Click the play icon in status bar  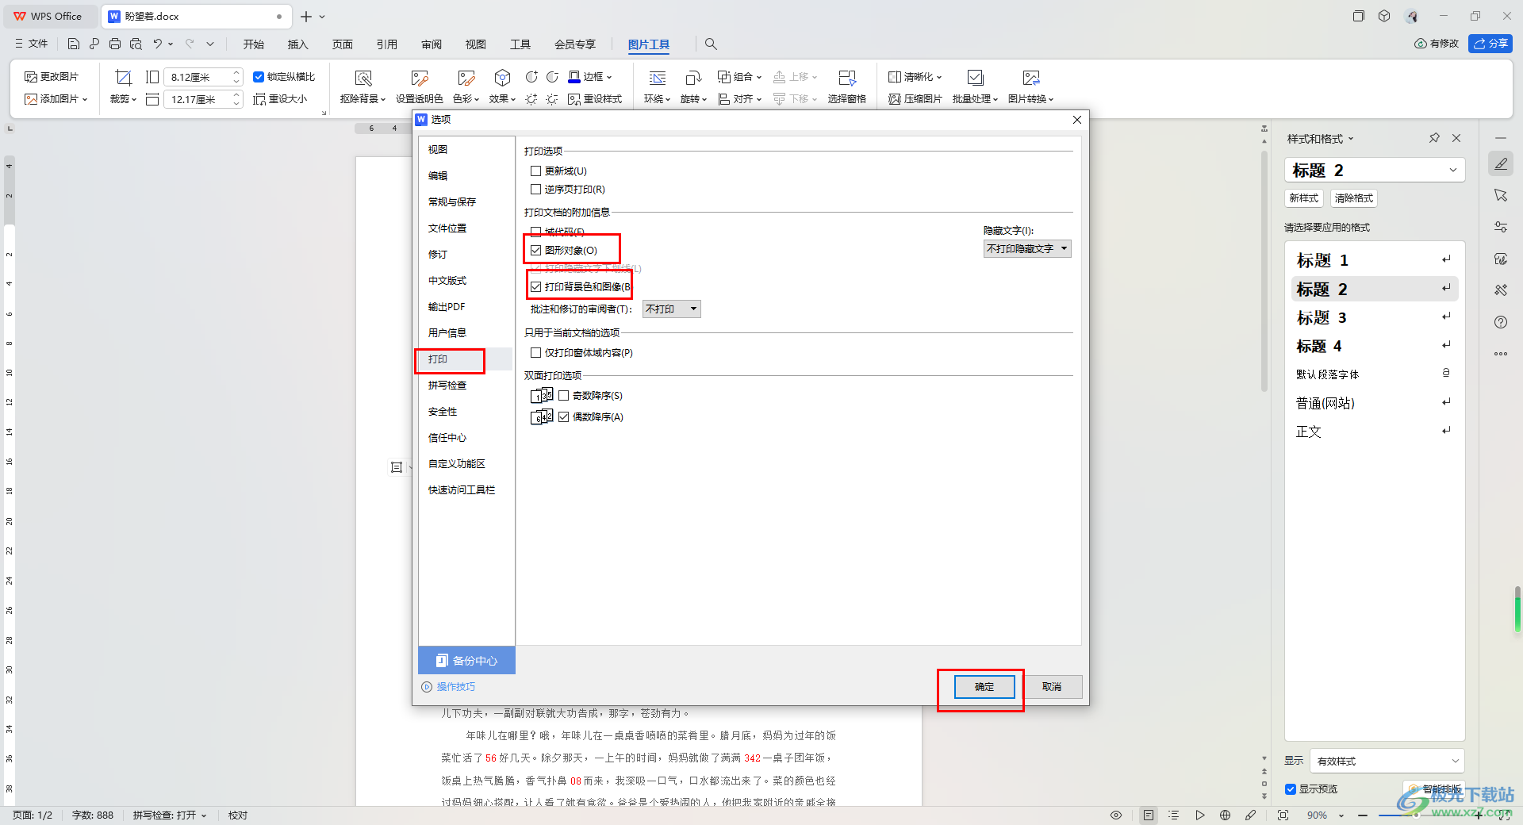pos(1200,815)
